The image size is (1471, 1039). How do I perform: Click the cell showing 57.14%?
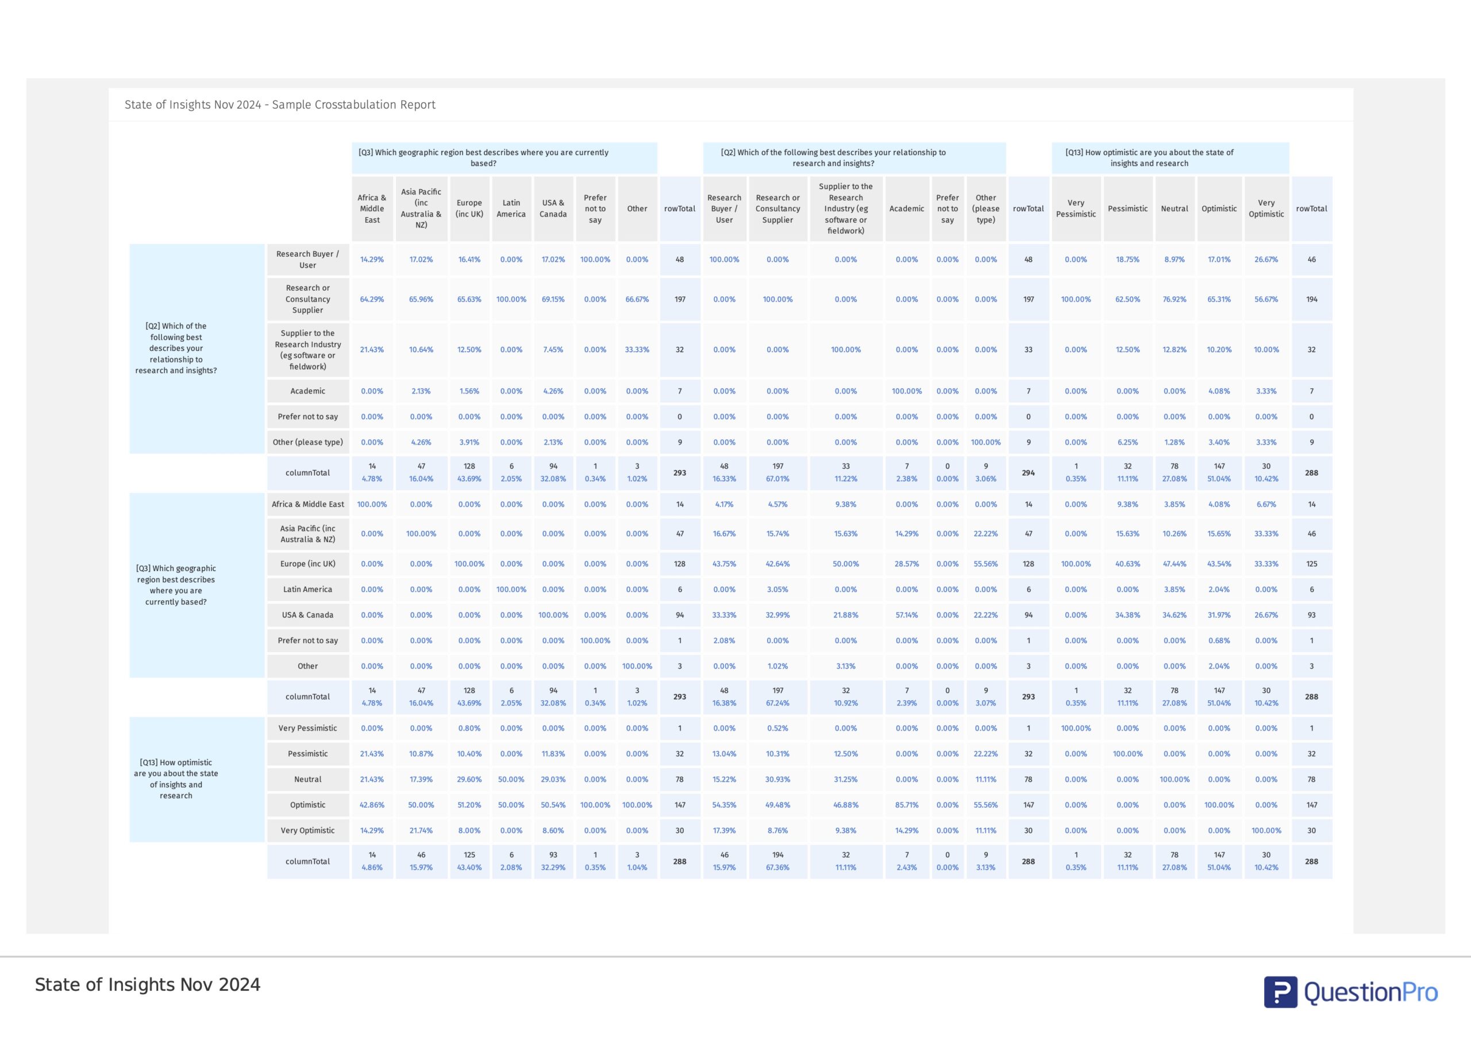pyautogui.click(x=907, y=615)
